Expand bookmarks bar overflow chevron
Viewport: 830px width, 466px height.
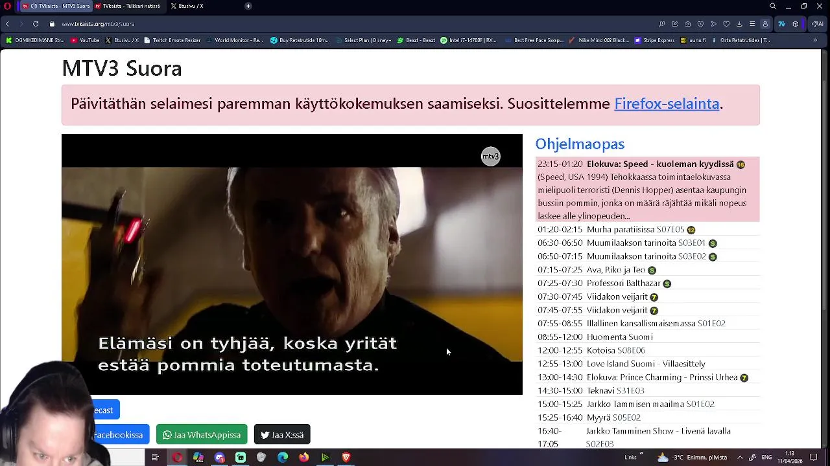click(x=815, y=40)
